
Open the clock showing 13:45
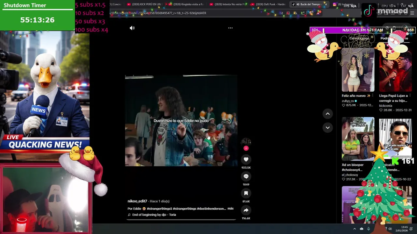402,229
